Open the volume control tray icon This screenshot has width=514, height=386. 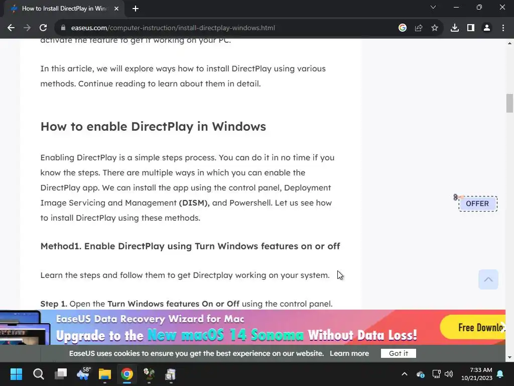tap(449, 374)
